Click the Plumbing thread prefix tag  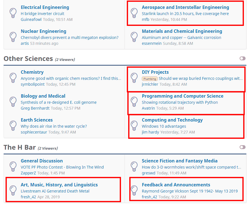pos(150,79)
